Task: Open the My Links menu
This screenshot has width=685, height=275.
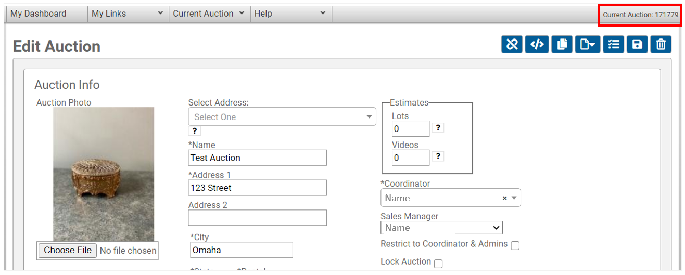Action: click(x=128, y=14)
